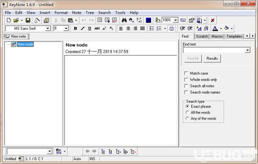The height and width of the screenshot is (164, 258).
Task: Click the Results button
Action: coord(212,59)
